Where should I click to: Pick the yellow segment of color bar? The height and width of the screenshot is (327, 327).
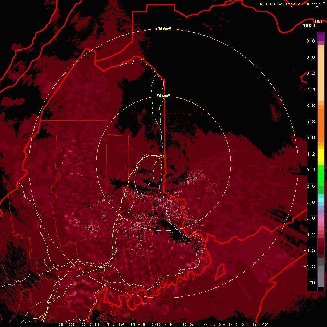321,156
